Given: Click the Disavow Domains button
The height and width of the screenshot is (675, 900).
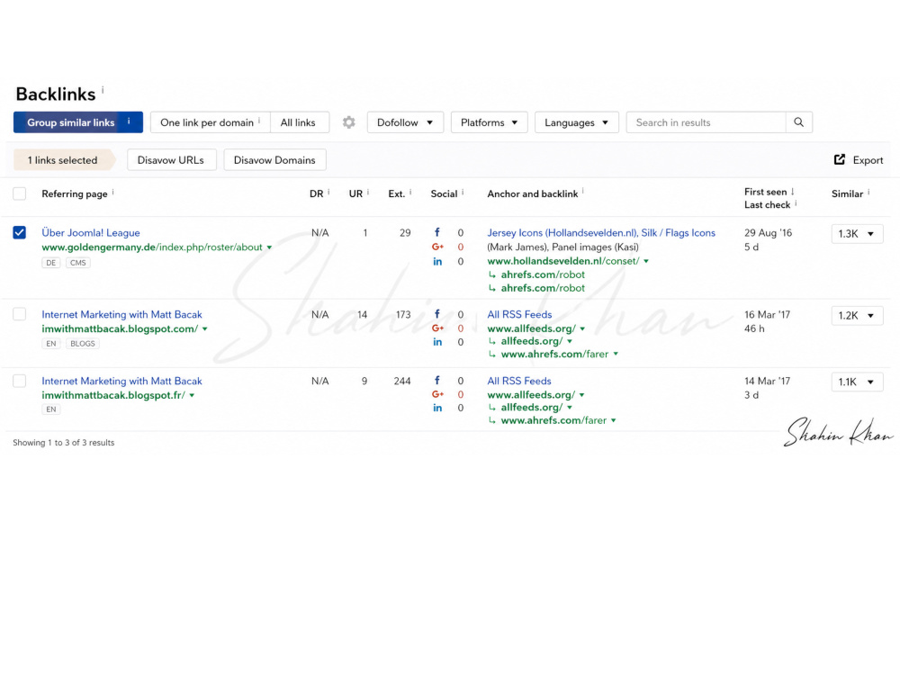Looking at the screenshot, I should click(274, 160).
